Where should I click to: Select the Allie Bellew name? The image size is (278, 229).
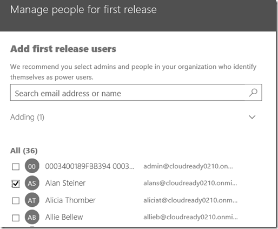pos(64,217)
